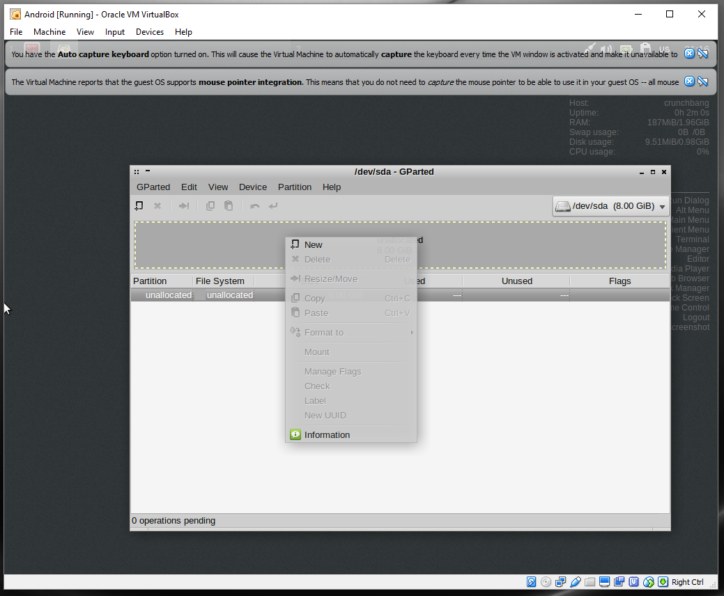Open the VirtualBox View menu
The image size is (724, 596).
click(x=85, y=32)
